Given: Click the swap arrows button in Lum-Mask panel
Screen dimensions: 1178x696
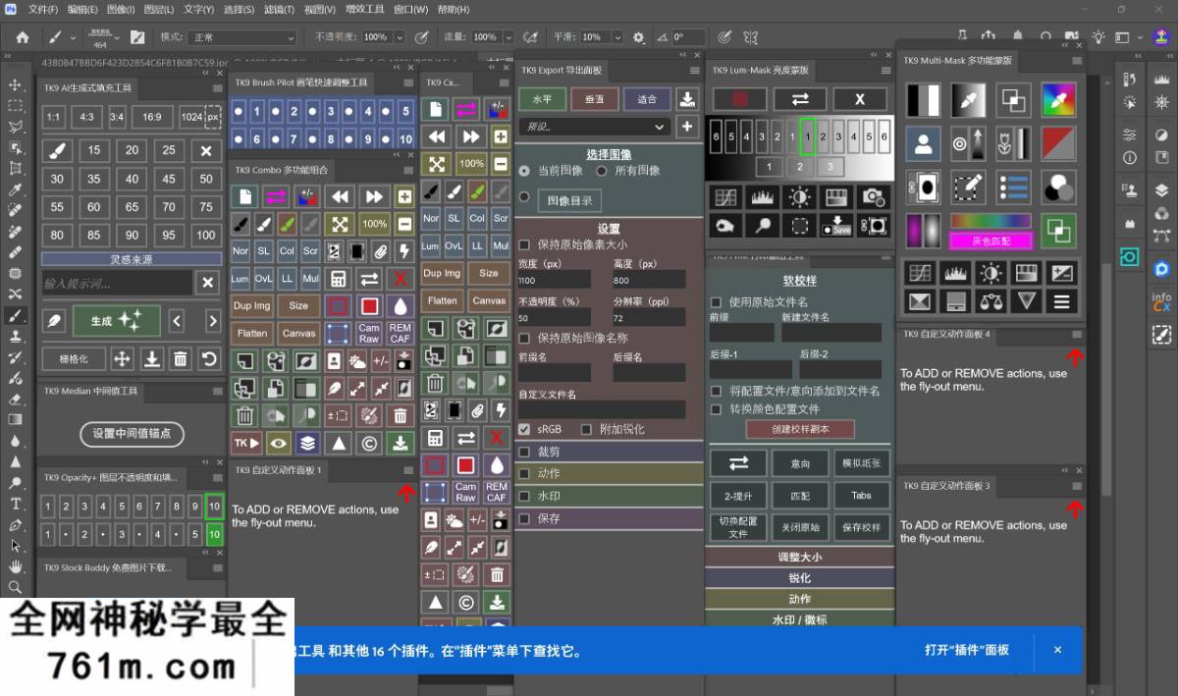Looking at the screenshot, I should (x=800, y=99).
